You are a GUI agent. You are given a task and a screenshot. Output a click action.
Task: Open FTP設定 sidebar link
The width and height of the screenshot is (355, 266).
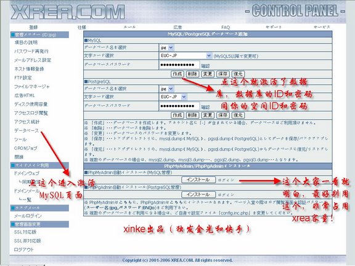tap(23, 78)
